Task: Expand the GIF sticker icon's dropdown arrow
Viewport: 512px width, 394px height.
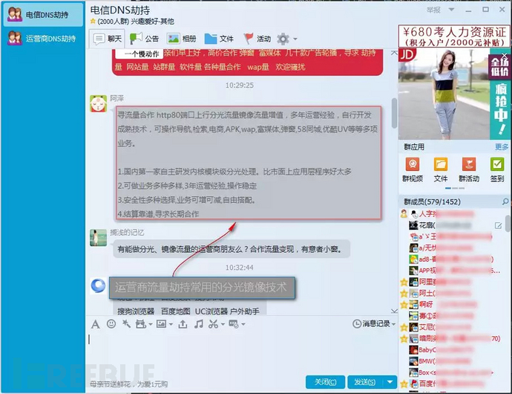Action: (151, 324)
